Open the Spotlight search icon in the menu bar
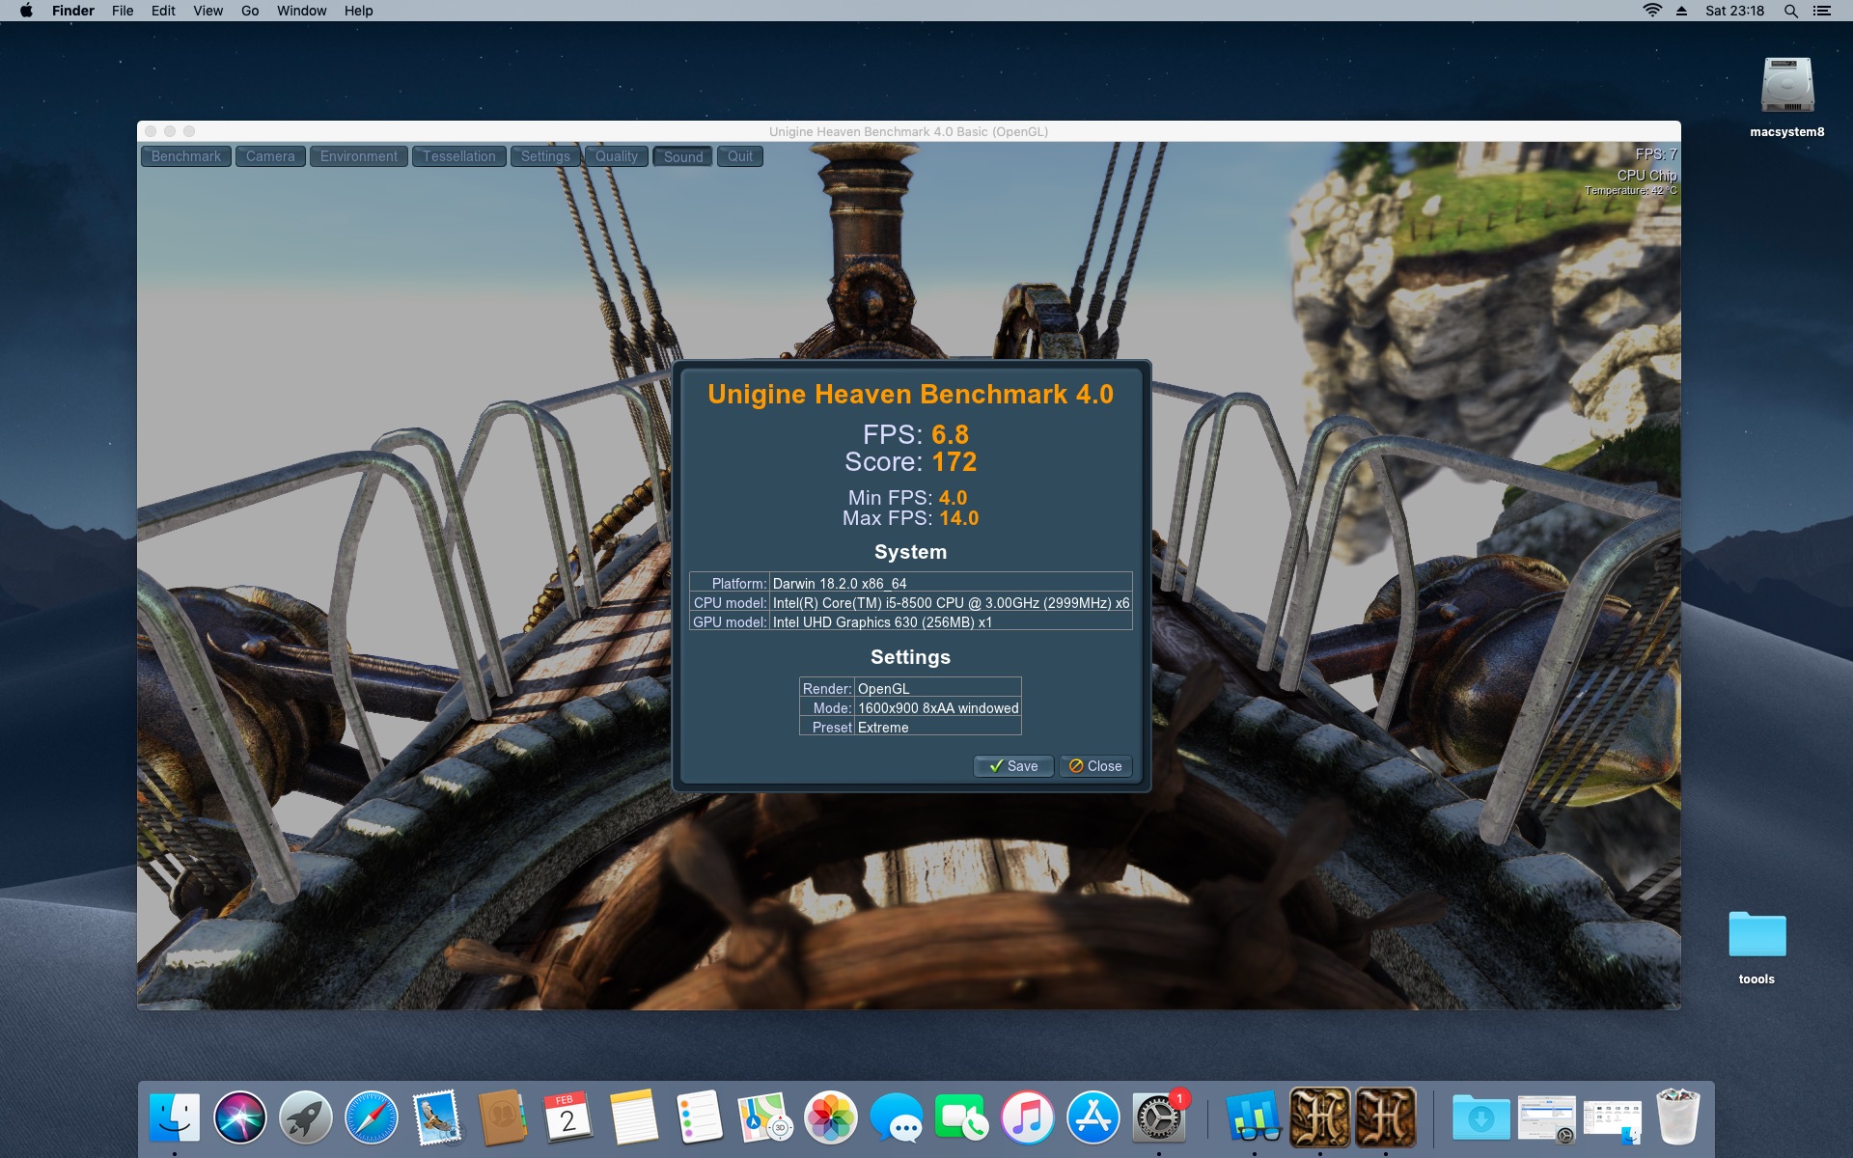The image size is (1853, 1158). click(1790, 11)
